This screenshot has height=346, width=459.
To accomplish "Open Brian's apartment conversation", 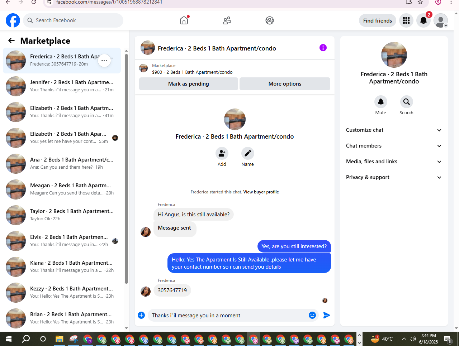I will tap(62, 318).
